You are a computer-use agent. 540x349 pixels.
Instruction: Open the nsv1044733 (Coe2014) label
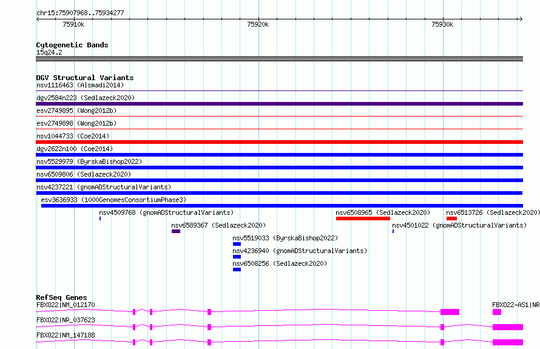[73, 136]
